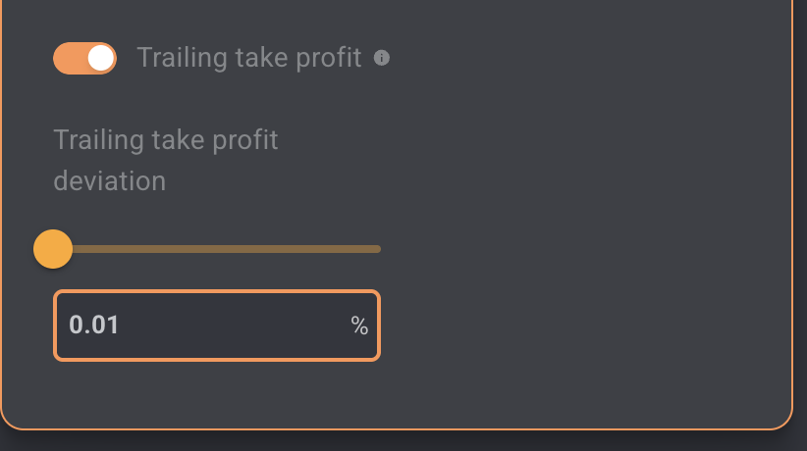Focus the deviation percentage input field
This screenshot has height=451, width=807.
point(217,326)
